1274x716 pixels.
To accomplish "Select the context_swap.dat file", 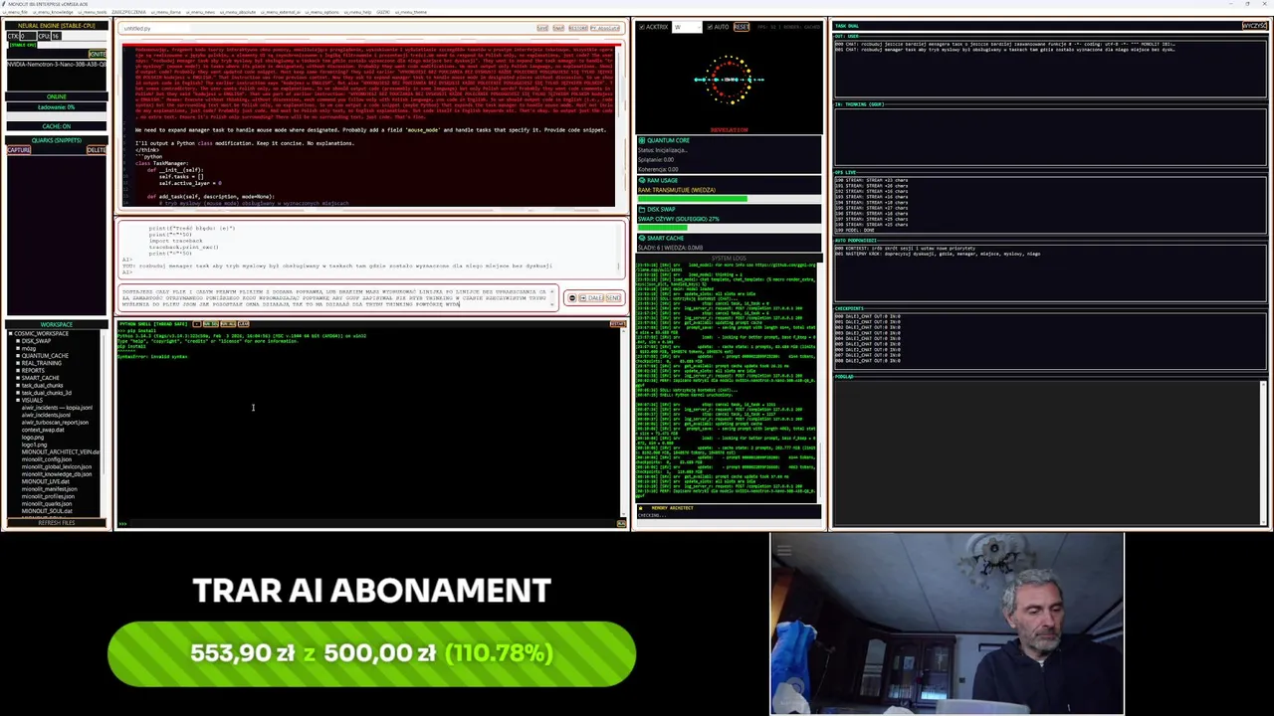I will [43, 430].
